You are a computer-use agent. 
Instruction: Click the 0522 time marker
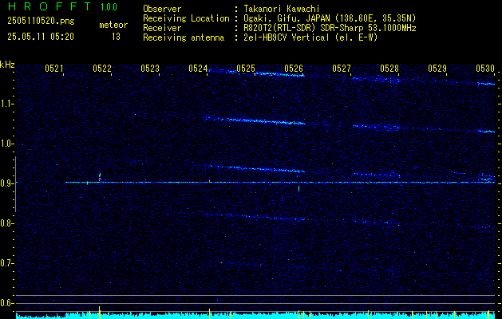click(102, 68)
